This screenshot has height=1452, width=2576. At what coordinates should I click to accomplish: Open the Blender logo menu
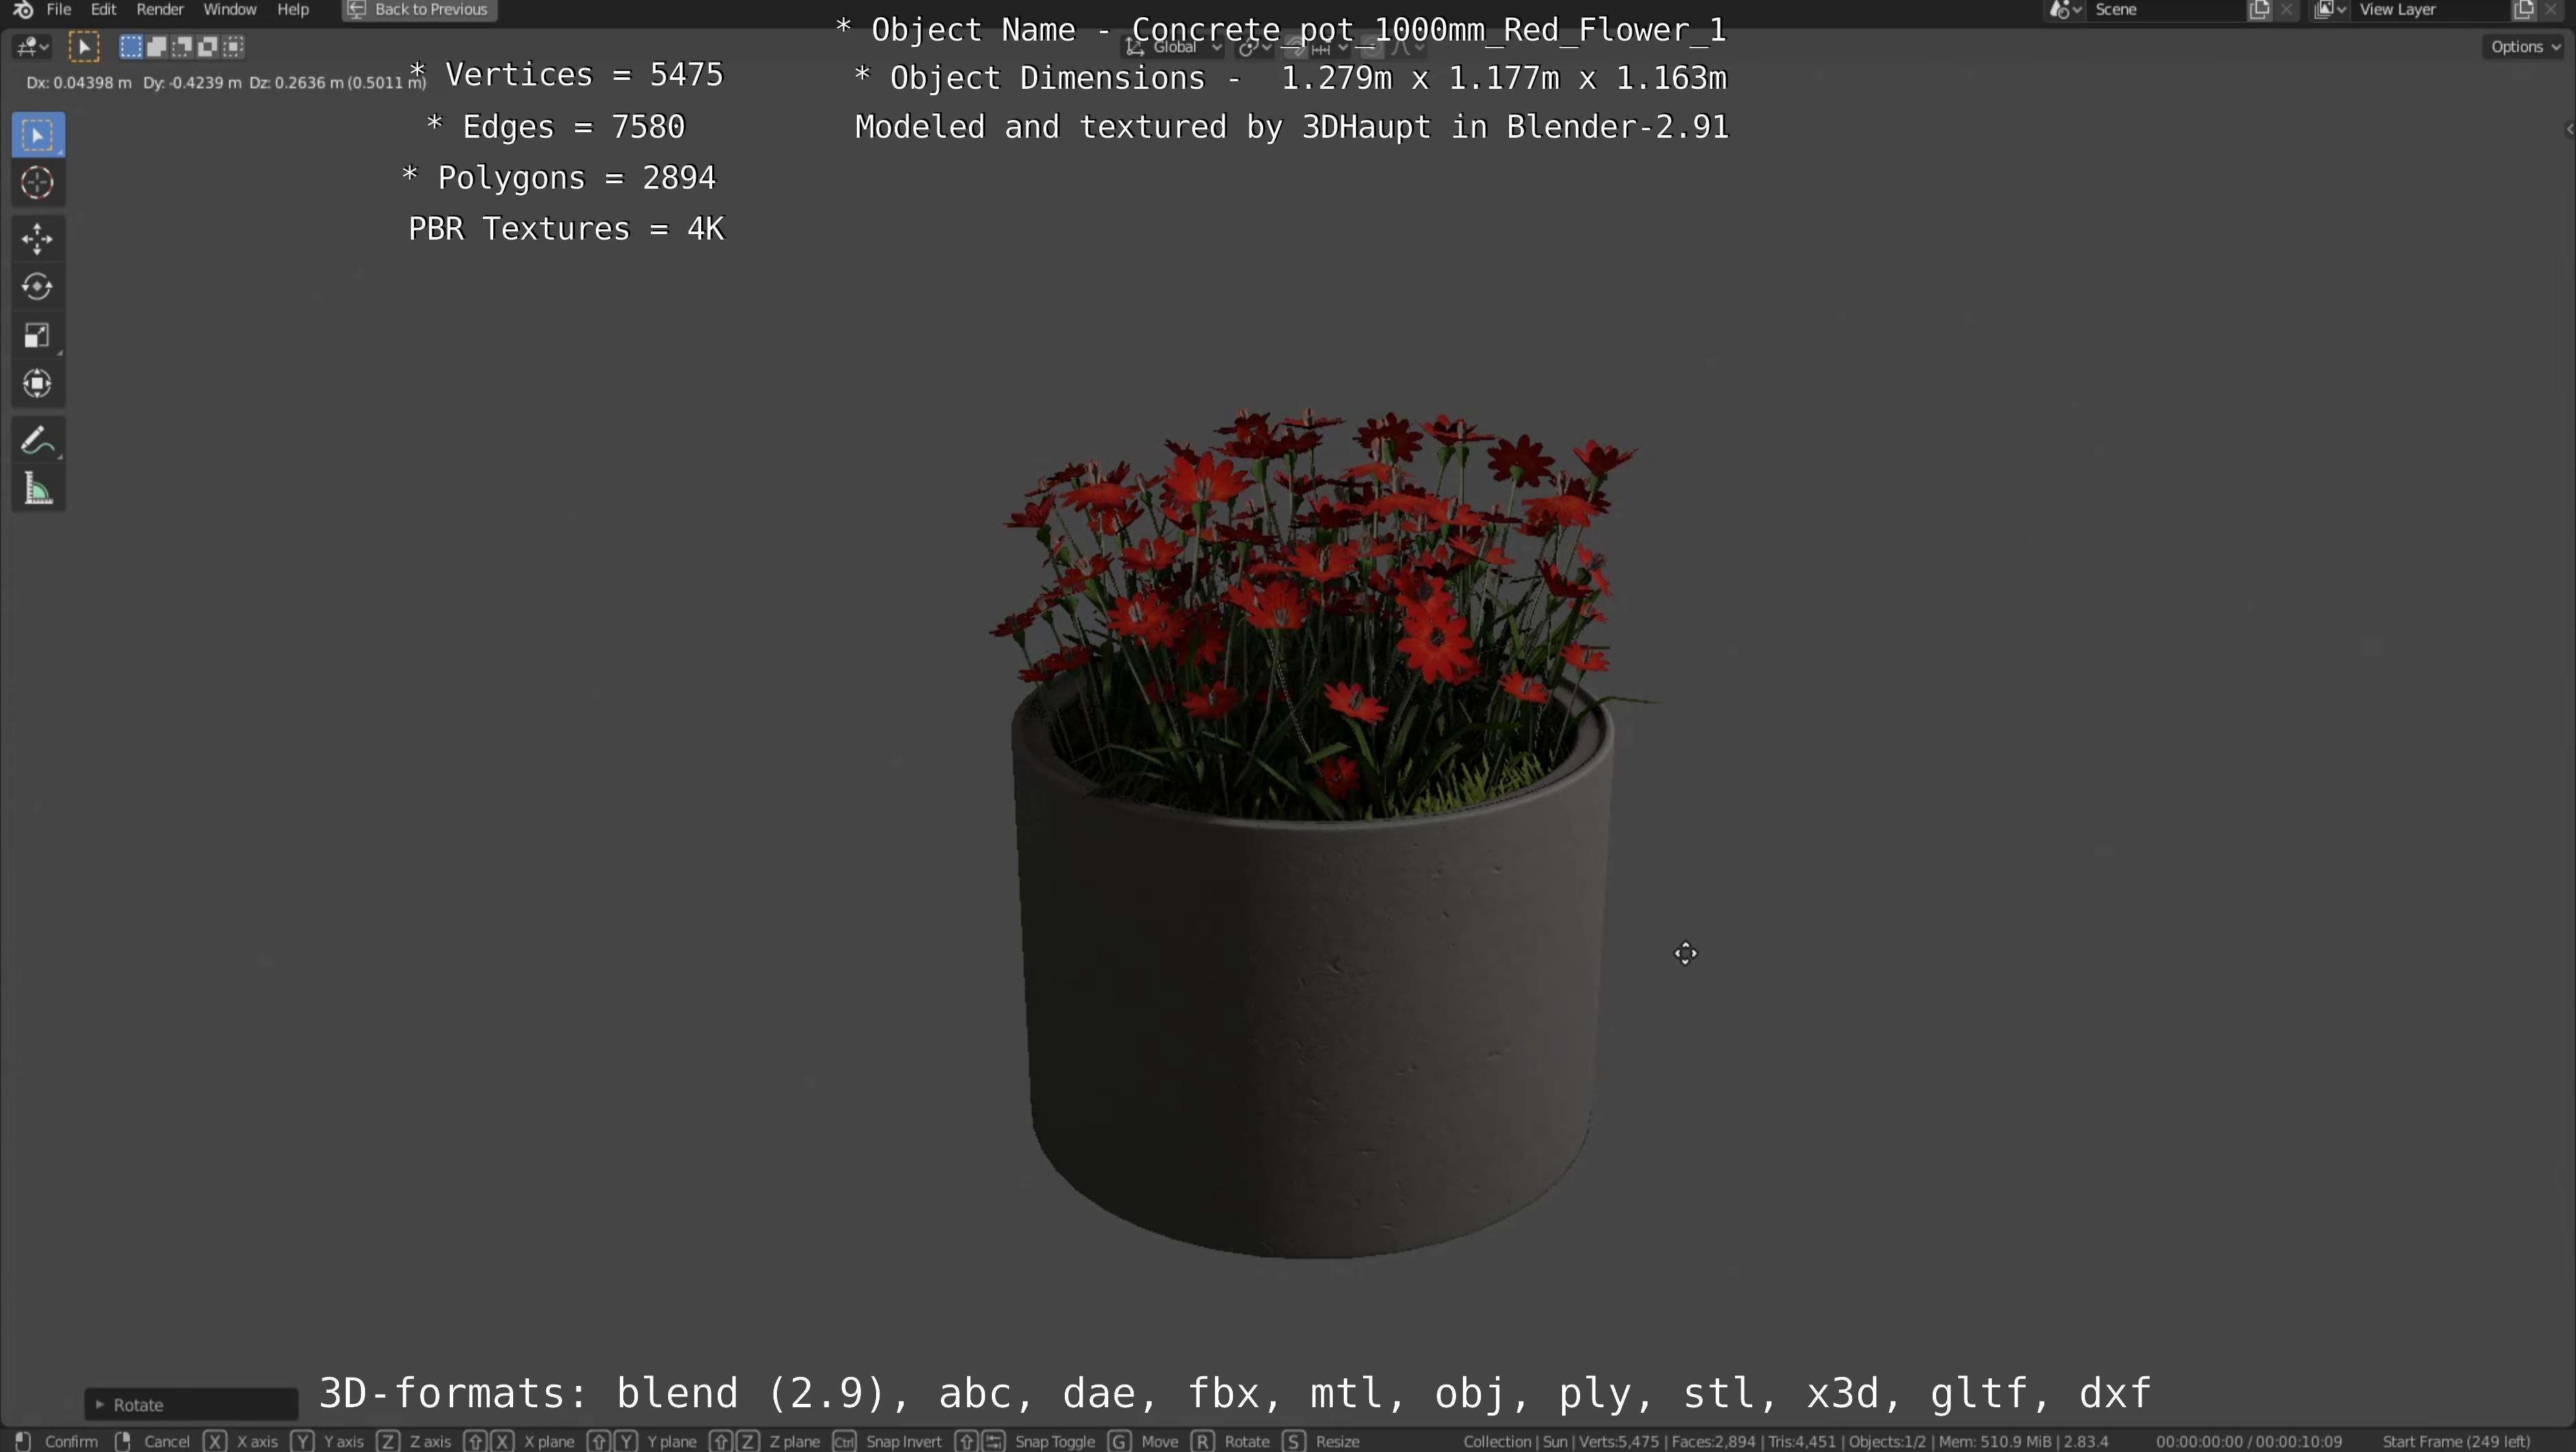click(22, 10)
